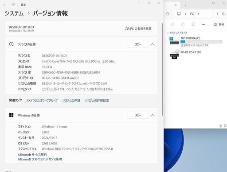This screenshot has width=227, height=172.
Task: Open the Settings hamburger navigation menu
Action: click(13, 5)
